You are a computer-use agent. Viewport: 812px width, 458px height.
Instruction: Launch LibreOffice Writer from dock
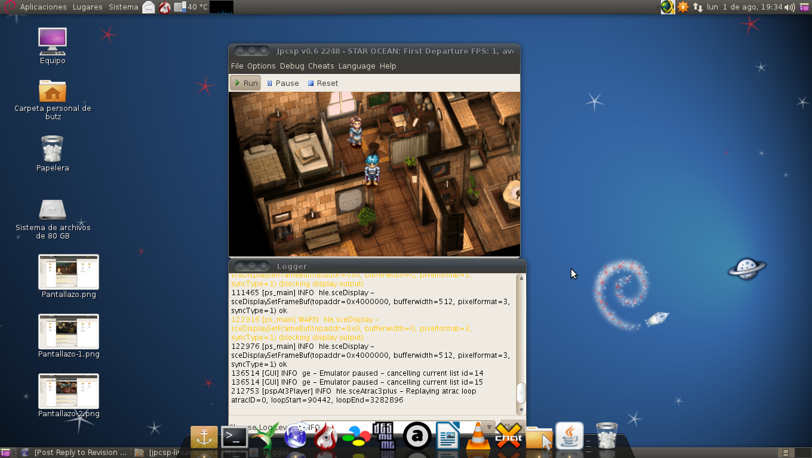[x=448, y=436]
